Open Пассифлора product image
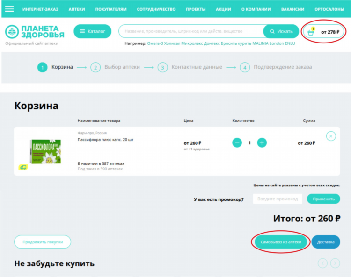This screenshot has height=277, width=351. [x=45, y=151]
